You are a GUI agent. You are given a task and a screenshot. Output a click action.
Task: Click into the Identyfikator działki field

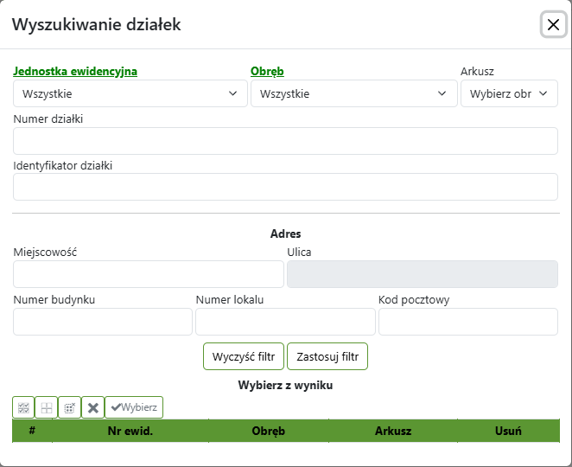click(285, 187)
